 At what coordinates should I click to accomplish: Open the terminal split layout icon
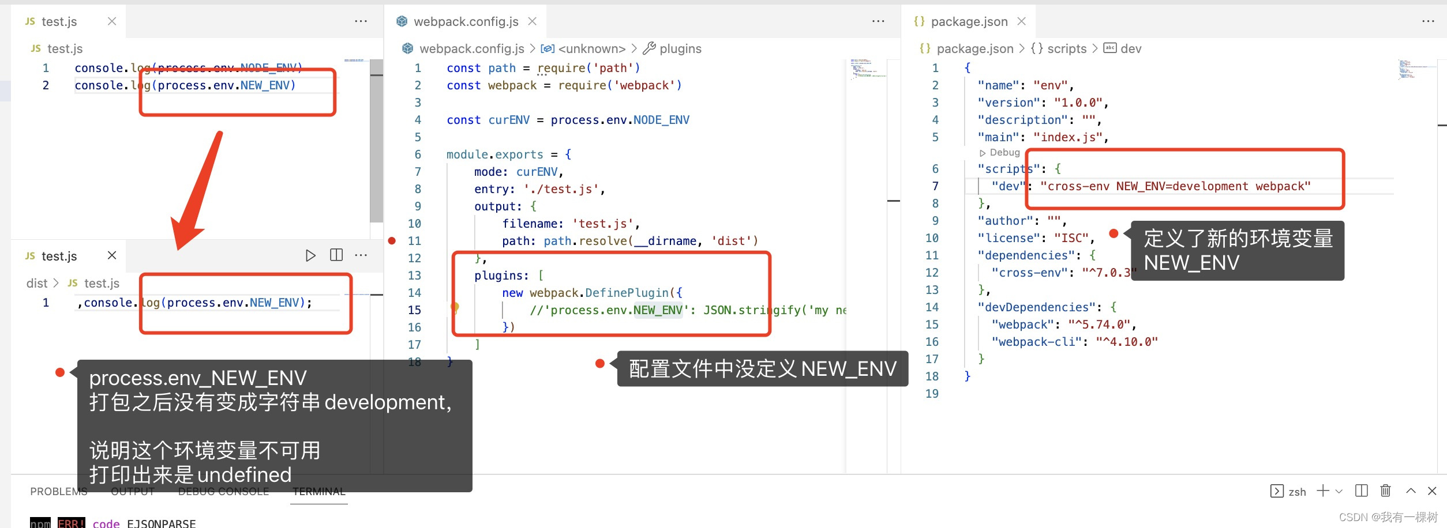click(x=1361, y=491)
